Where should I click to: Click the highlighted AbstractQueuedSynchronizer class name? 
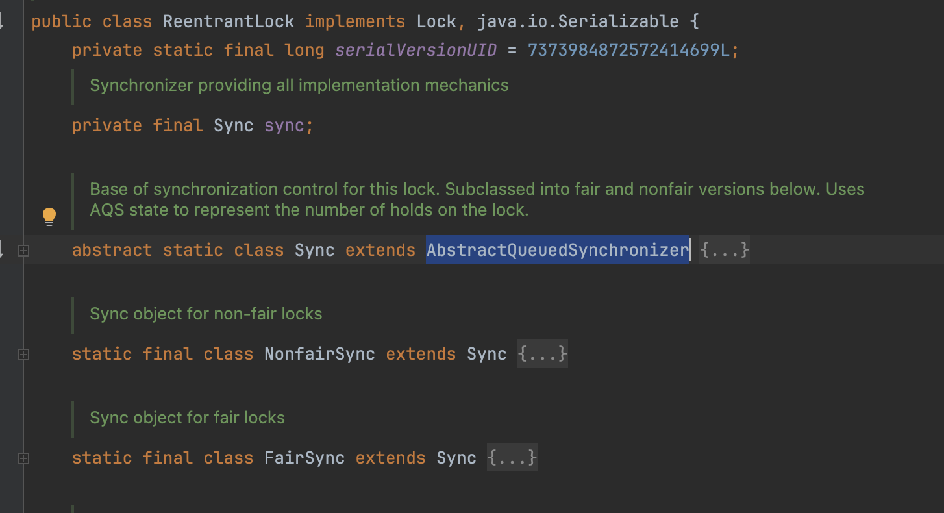tap(557, 250)
